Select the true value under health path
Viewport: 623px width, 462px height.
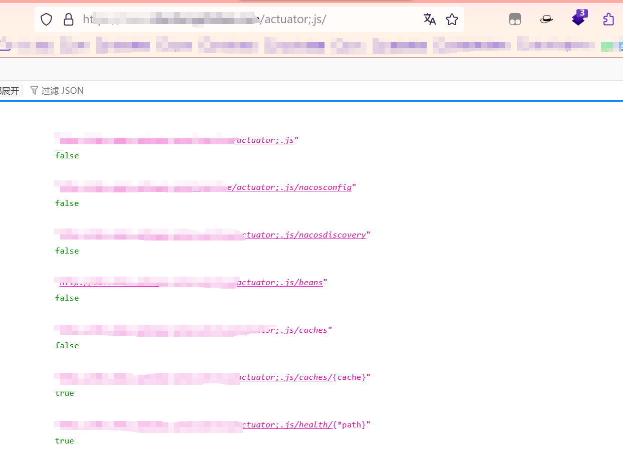tap(65, 441)
